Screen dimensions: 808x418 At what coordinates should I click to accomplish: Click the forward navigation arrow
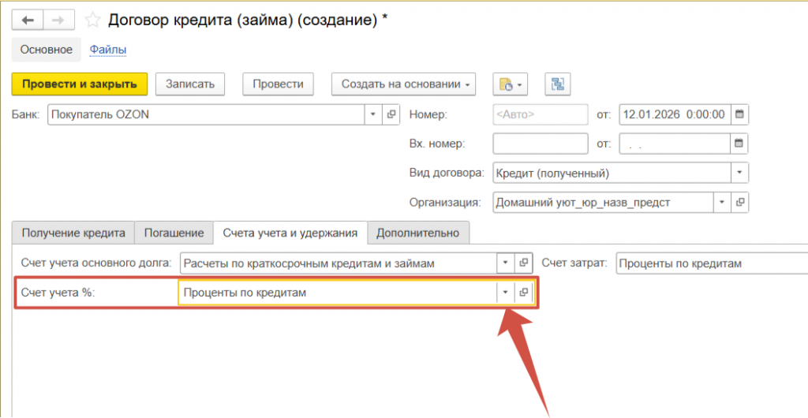coord(58,20)
